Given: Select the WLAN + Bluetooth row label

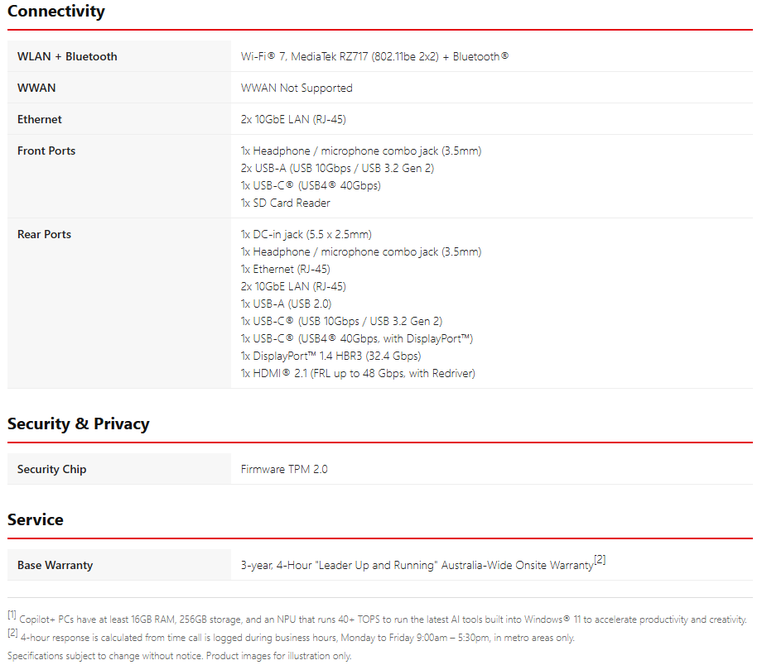Looking at the screenshot, I should click(67, 56).
